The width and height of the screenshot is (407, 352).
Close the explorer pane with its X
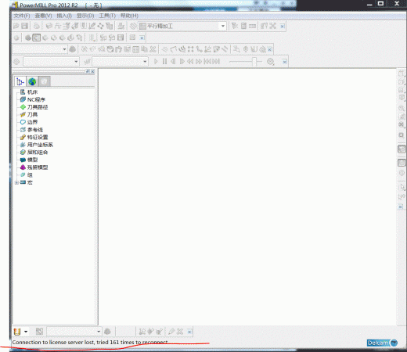tap(92, 71)
